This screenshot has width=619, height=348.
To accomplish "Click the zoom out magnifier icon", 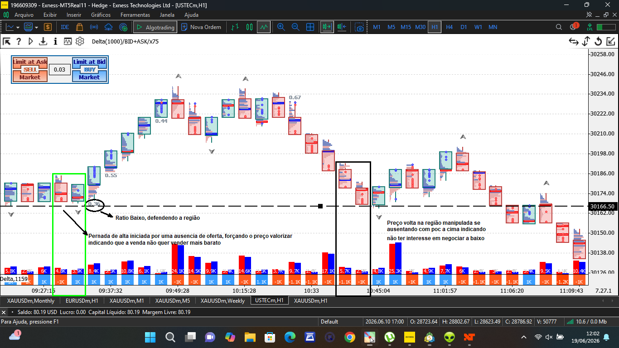I will (295, 27).
